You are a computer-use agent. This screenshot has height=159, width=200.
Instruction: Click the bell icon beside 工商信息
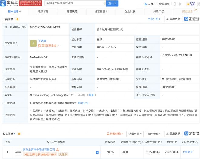click(18, 19)
